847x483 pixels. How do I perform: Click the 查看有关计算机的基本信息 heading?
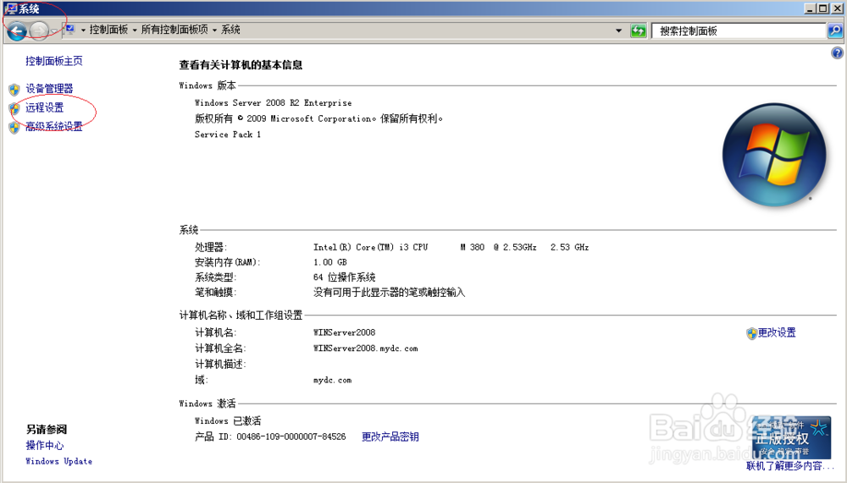coord(241,65)
